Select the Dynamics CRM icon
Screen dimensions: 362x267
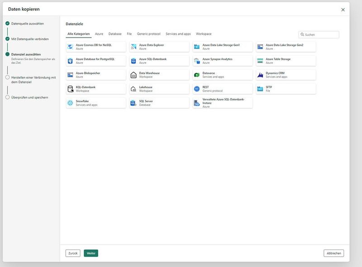(260, 75)
